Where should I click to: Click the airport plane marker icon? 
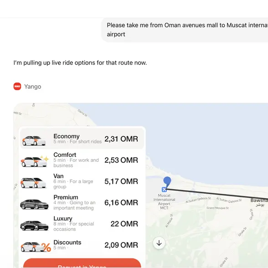click(164, 190)
